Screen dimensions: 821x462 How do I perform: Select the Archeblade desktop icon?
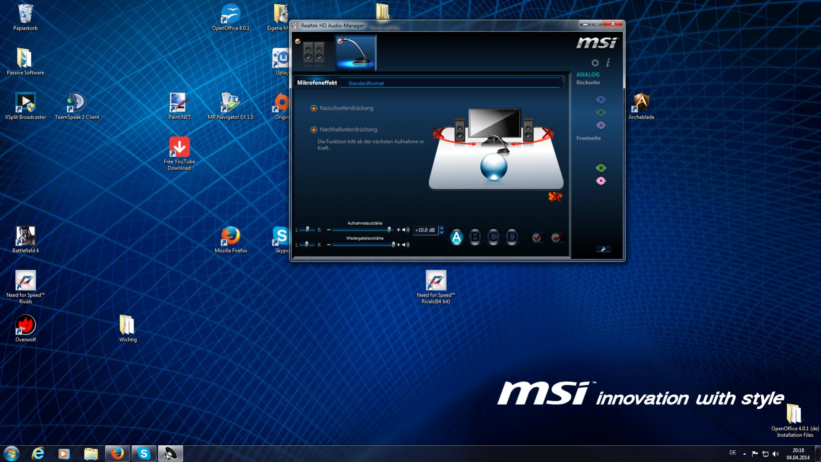pos(641,106)
